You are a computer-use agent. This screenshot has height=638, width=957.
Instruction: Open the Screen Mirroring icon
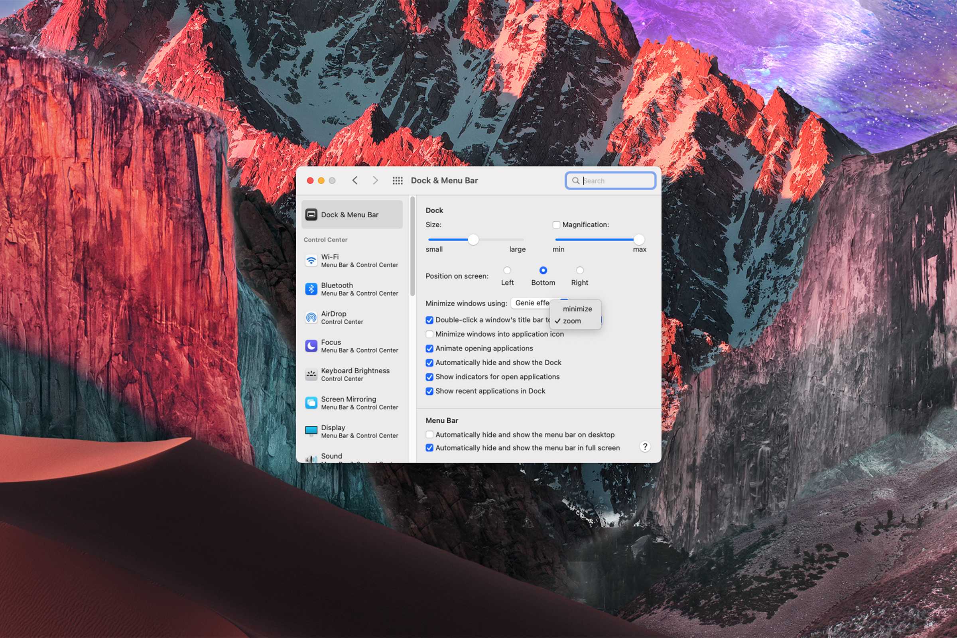pos(311,403)
